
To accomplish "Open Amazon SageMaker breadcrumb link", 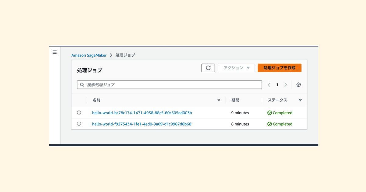I will pyautogui.click(x=89, y=55).
